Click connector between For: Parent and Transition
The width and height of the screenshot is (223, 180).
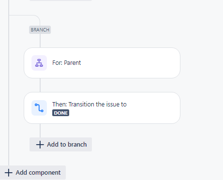click(40, 85)
